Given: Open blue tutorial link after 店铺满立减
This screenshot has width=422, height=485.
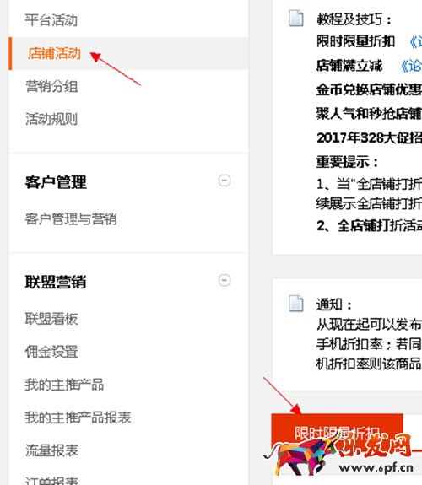Looking at the screenshot, I should [411, 66].
